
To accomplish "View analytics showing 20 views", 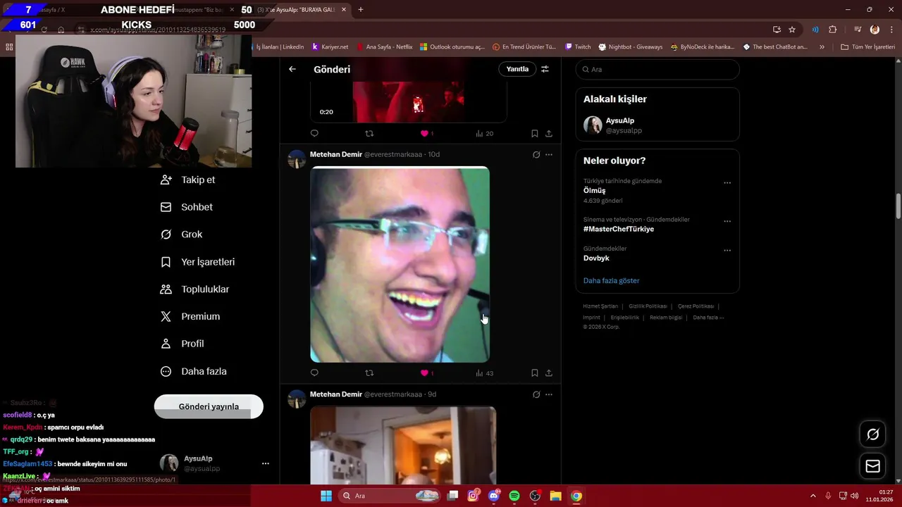I will pyautogui.click(x=484, y=133).
